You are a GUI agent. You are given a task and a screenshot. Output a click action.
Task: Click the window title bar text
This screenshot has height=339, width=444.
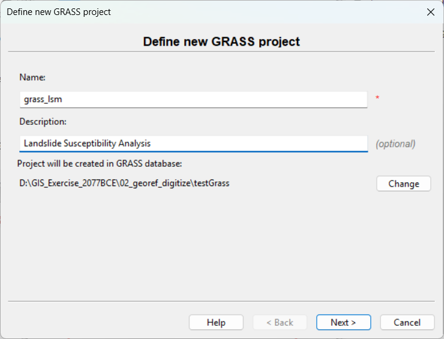(59, 12)
